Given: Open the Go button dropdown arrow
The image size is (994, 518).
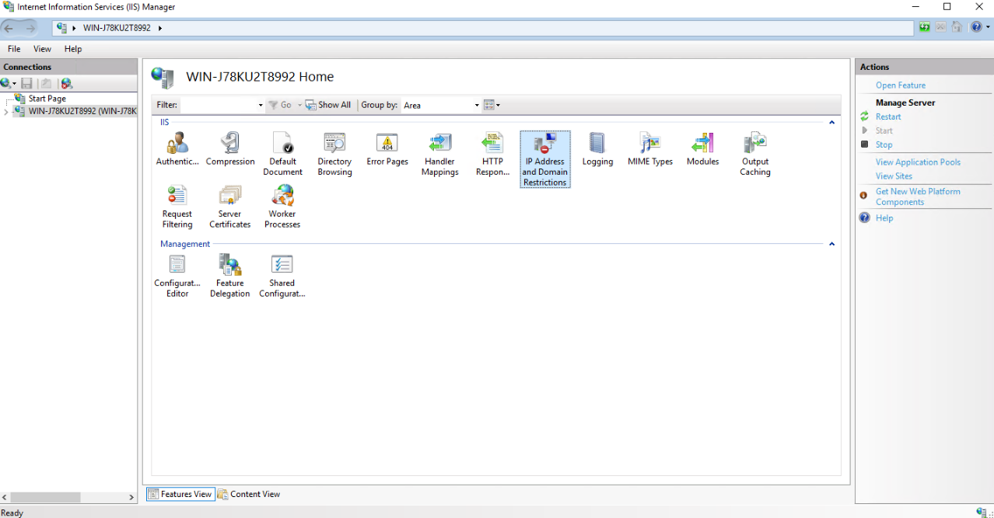Looking at the screenshot, I should pos(299,105).
